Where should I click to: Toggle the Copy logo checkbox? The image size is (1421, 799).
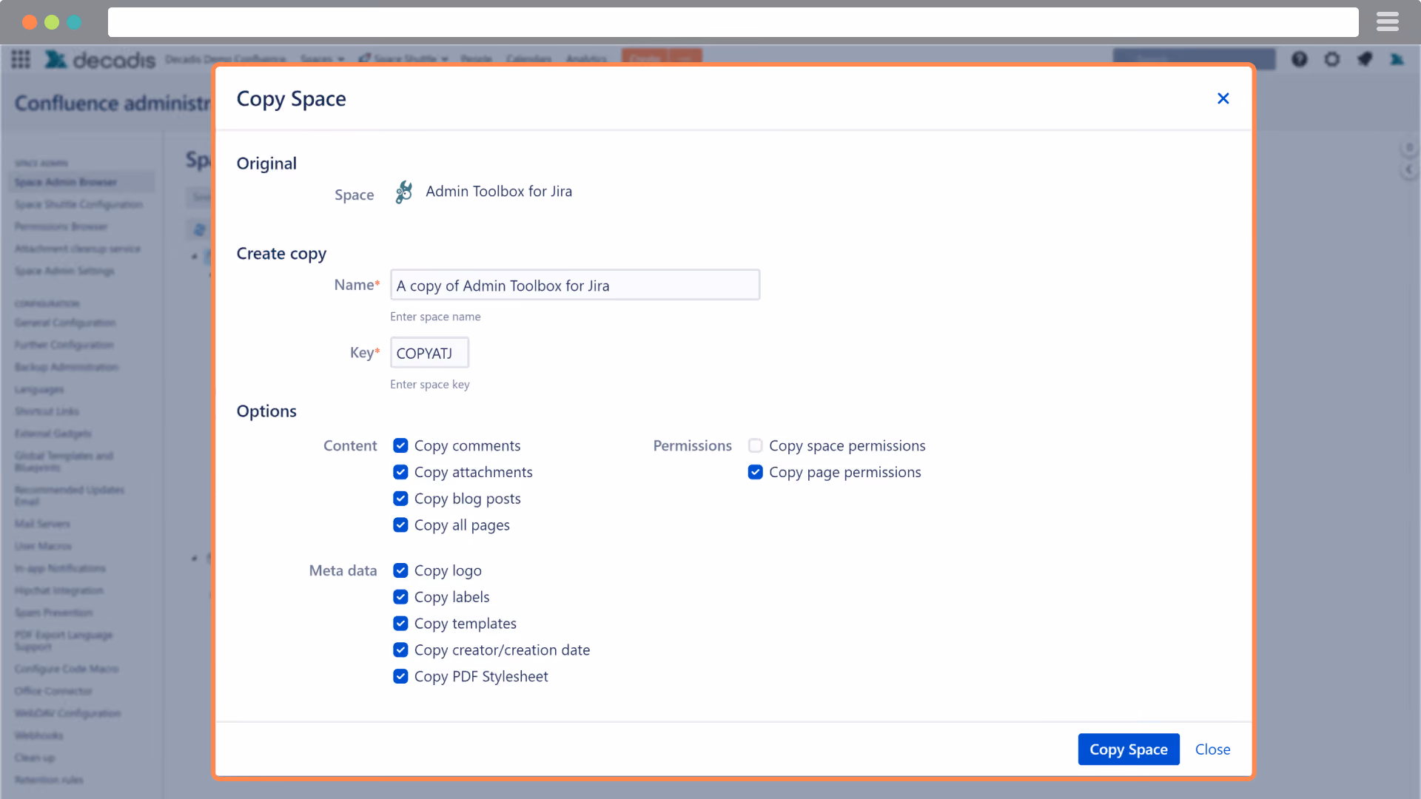[400, 570]
